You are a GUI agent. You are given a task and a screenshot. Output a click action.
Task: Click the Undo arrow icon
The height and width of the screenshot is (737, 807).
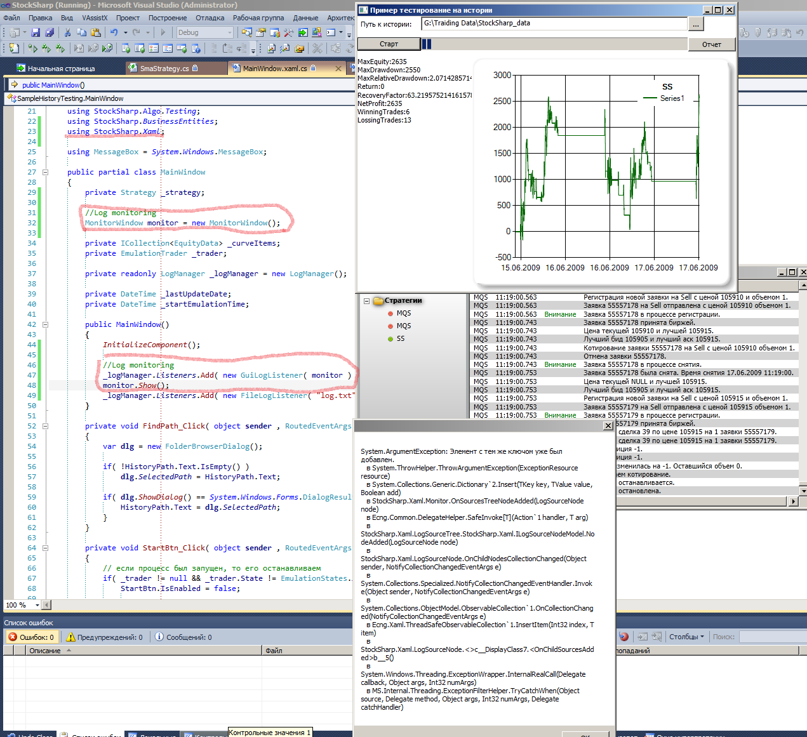(114, 32)
